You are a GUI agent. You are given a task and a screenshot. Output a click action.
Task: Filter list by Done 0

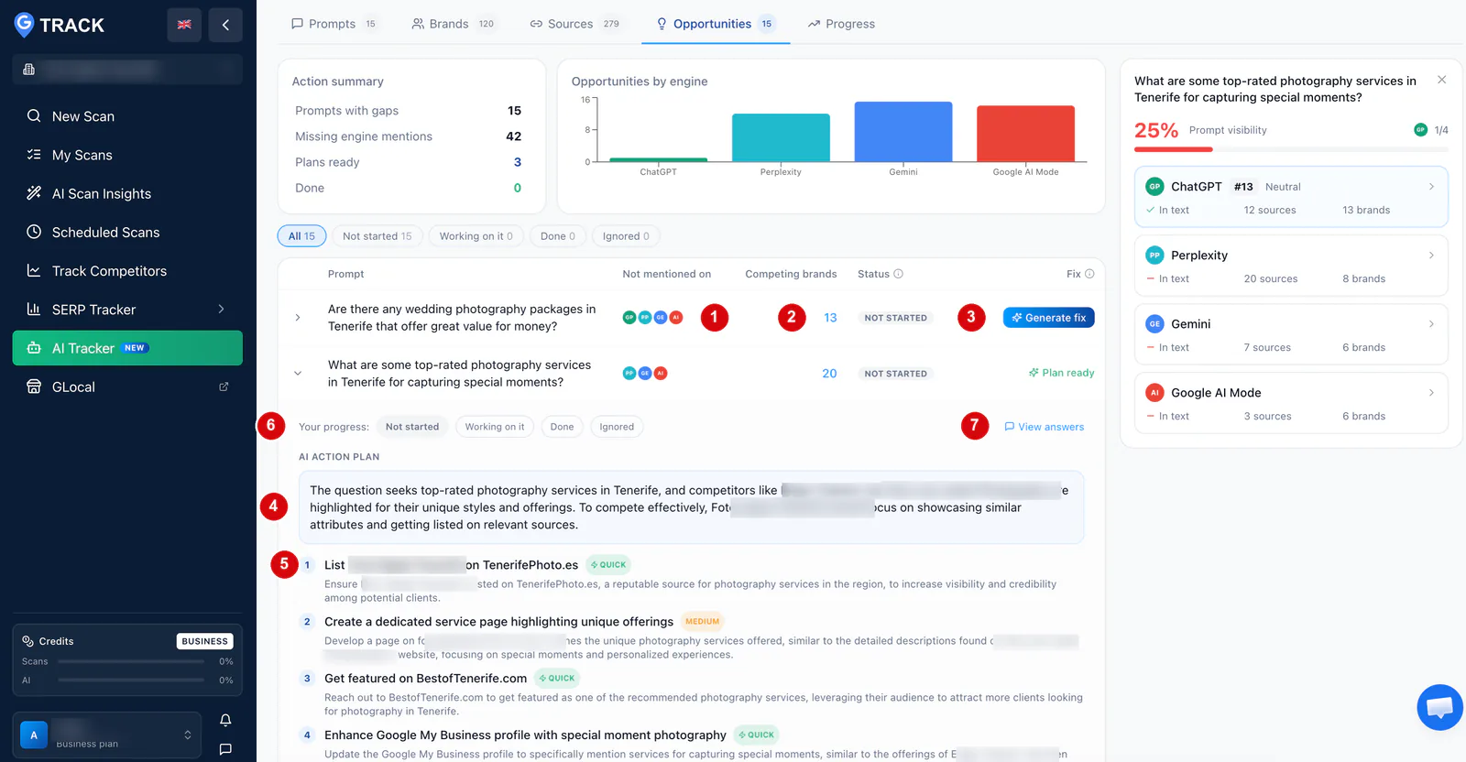[x=558, y=236]
